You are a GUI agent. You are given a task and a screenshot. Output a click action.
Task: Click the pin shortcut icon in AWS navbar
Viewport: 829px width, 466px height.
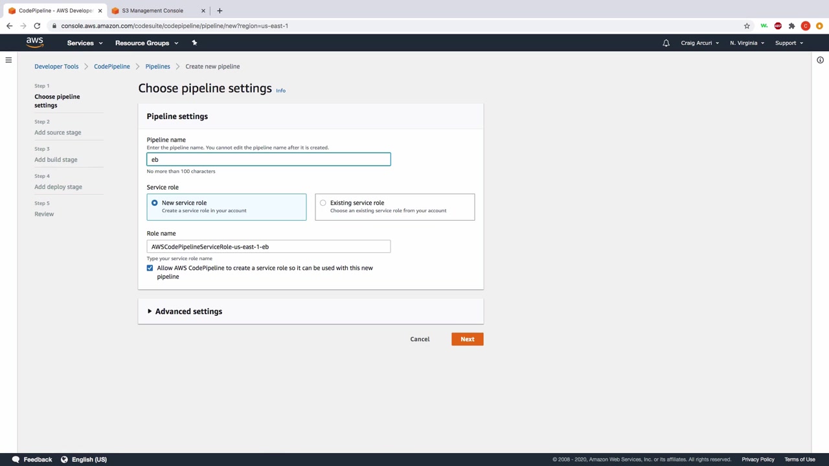[194, 43]
